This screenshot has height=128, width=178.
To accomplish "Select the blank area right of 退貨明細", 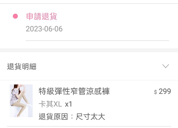I will [99, 67].
